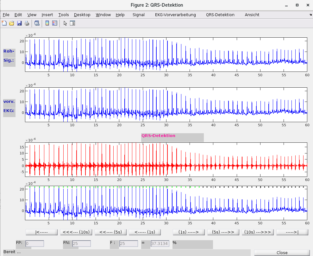Screen dimensions: 313x256
Task: Select the Edit Plot arrow cursor tool
Action: [65, 23]
